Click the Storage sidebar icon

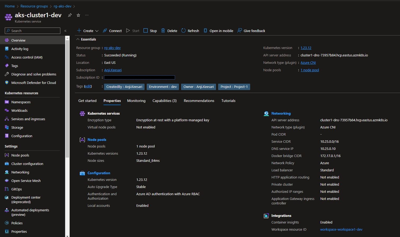pyautogui.click(x=7, y=127)
